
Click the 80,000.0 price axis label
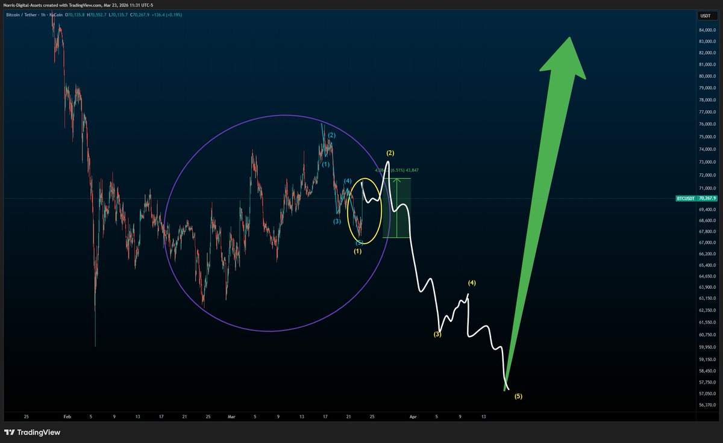[x=707, y=76]
